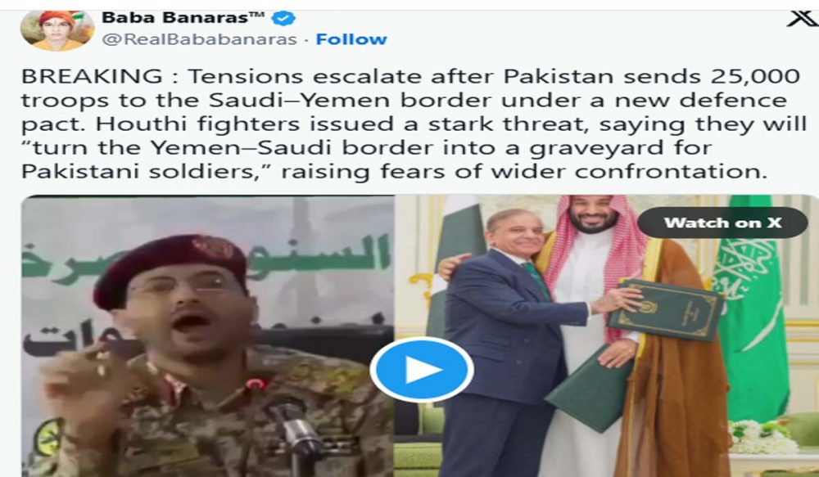Click the green Saudi flag in image
The height and width of the screenshot is (477, 819).
[x=750, y=308]
